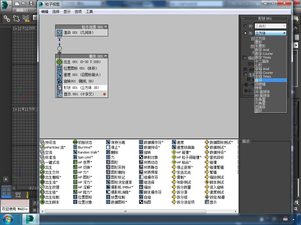This screenshot has height=225, width=301.
Task: Click the Bind to Space Warp toolbar icon
Action: pyautogui.click(x=26, y=18)
